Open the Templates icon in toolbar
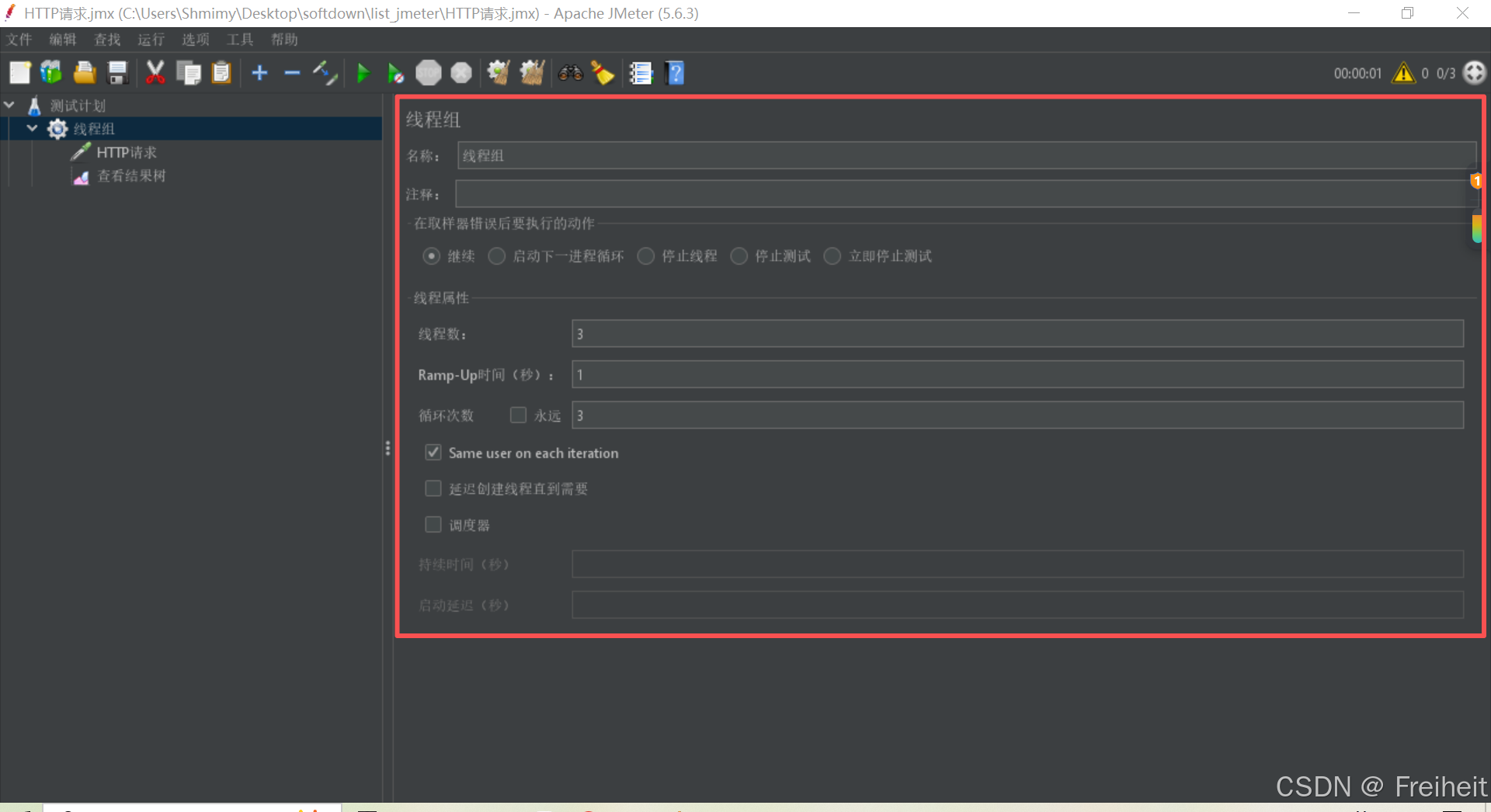 pos(51,73)
